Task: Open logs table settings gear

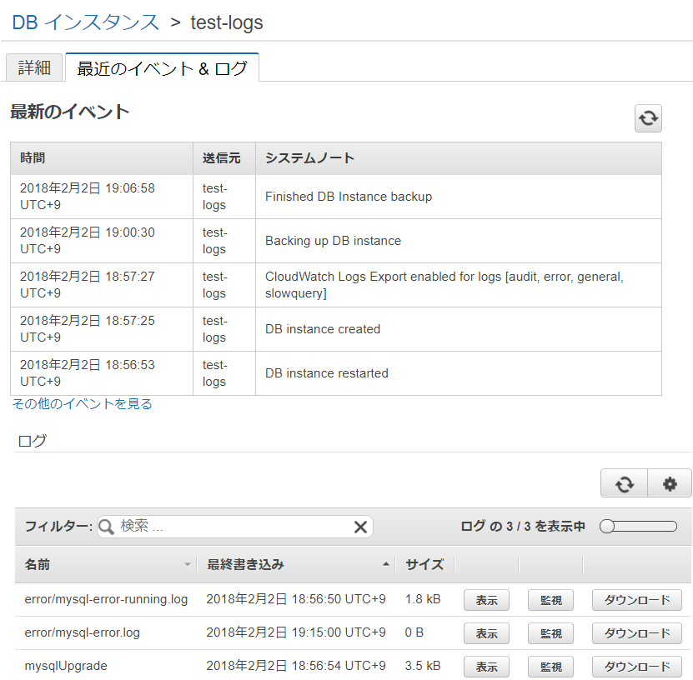Action: point(670,484)
